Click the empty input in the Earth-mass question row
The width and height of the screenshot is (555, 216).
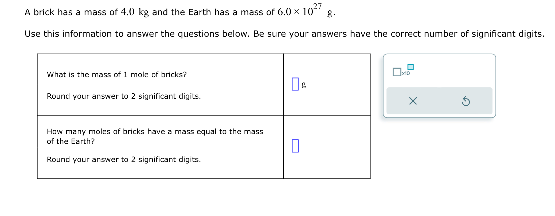(x=295, y=146)
